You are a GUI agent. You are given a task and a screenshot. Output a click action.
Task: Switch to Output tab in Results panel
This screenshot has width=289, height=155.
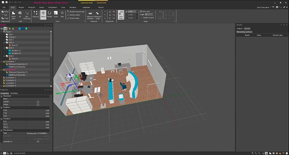point(239,28)
